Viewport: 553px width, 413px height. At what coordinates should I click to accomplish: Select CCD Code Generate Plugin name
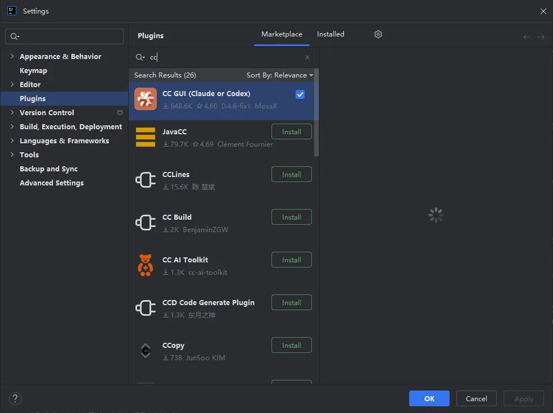point(208,303)
